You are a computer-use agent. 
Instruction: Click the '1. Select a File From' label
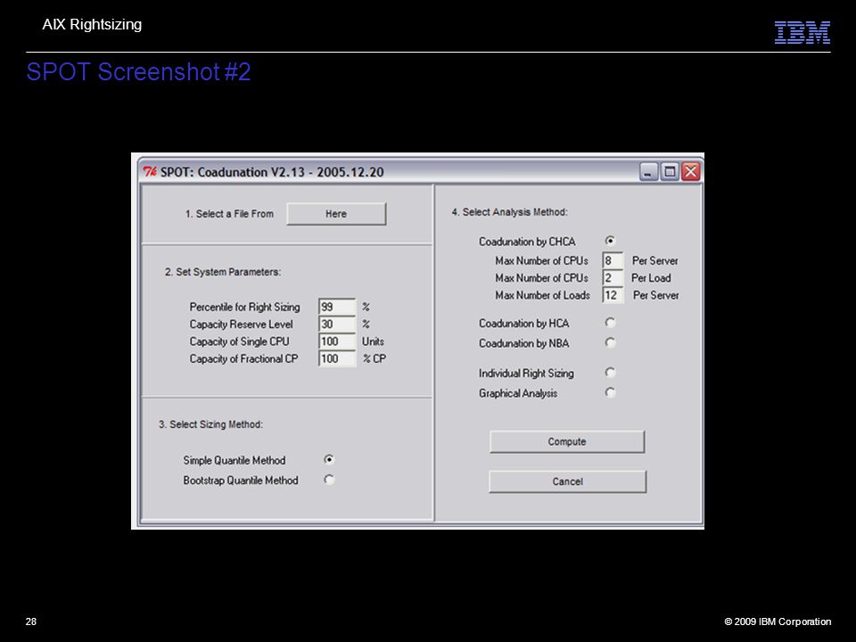pos(229,214)
